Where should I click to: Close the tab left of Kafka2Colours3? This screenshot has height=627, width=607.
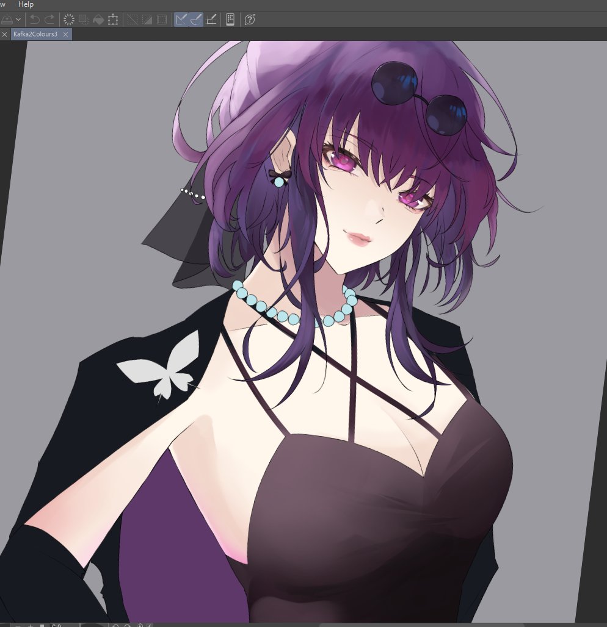click(x=4, y=34)
